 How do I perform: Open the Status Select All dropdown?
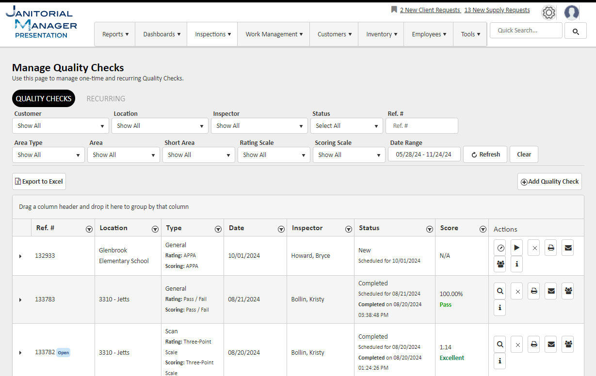pyautogui.click(x=346, y=126)
